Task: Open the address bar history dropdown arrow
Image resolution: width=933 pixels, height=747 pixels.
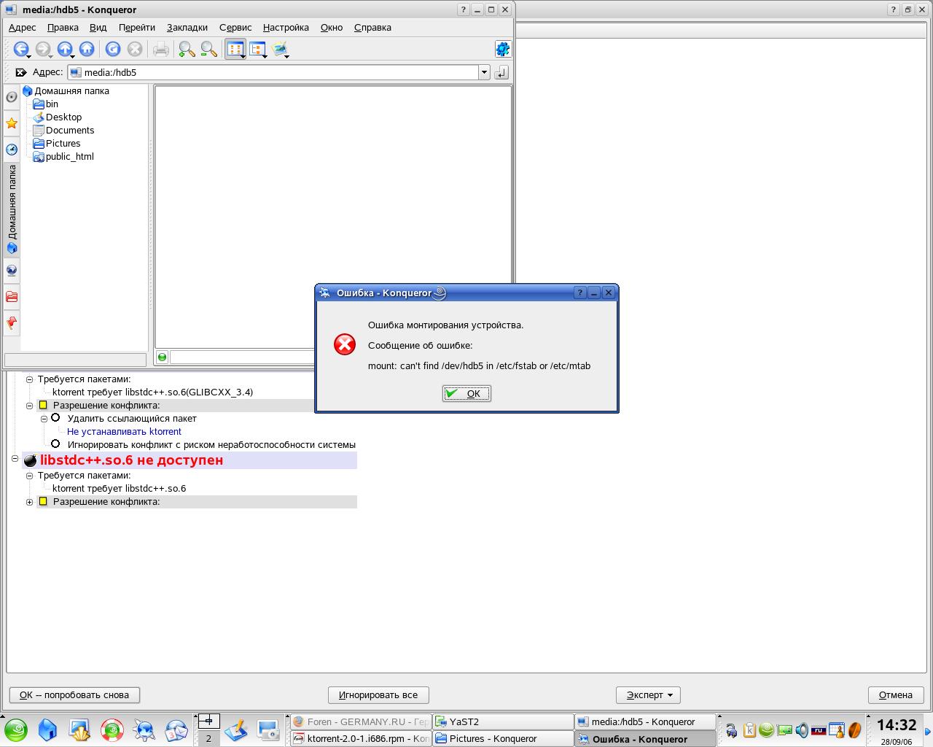Action: [484, 72]
